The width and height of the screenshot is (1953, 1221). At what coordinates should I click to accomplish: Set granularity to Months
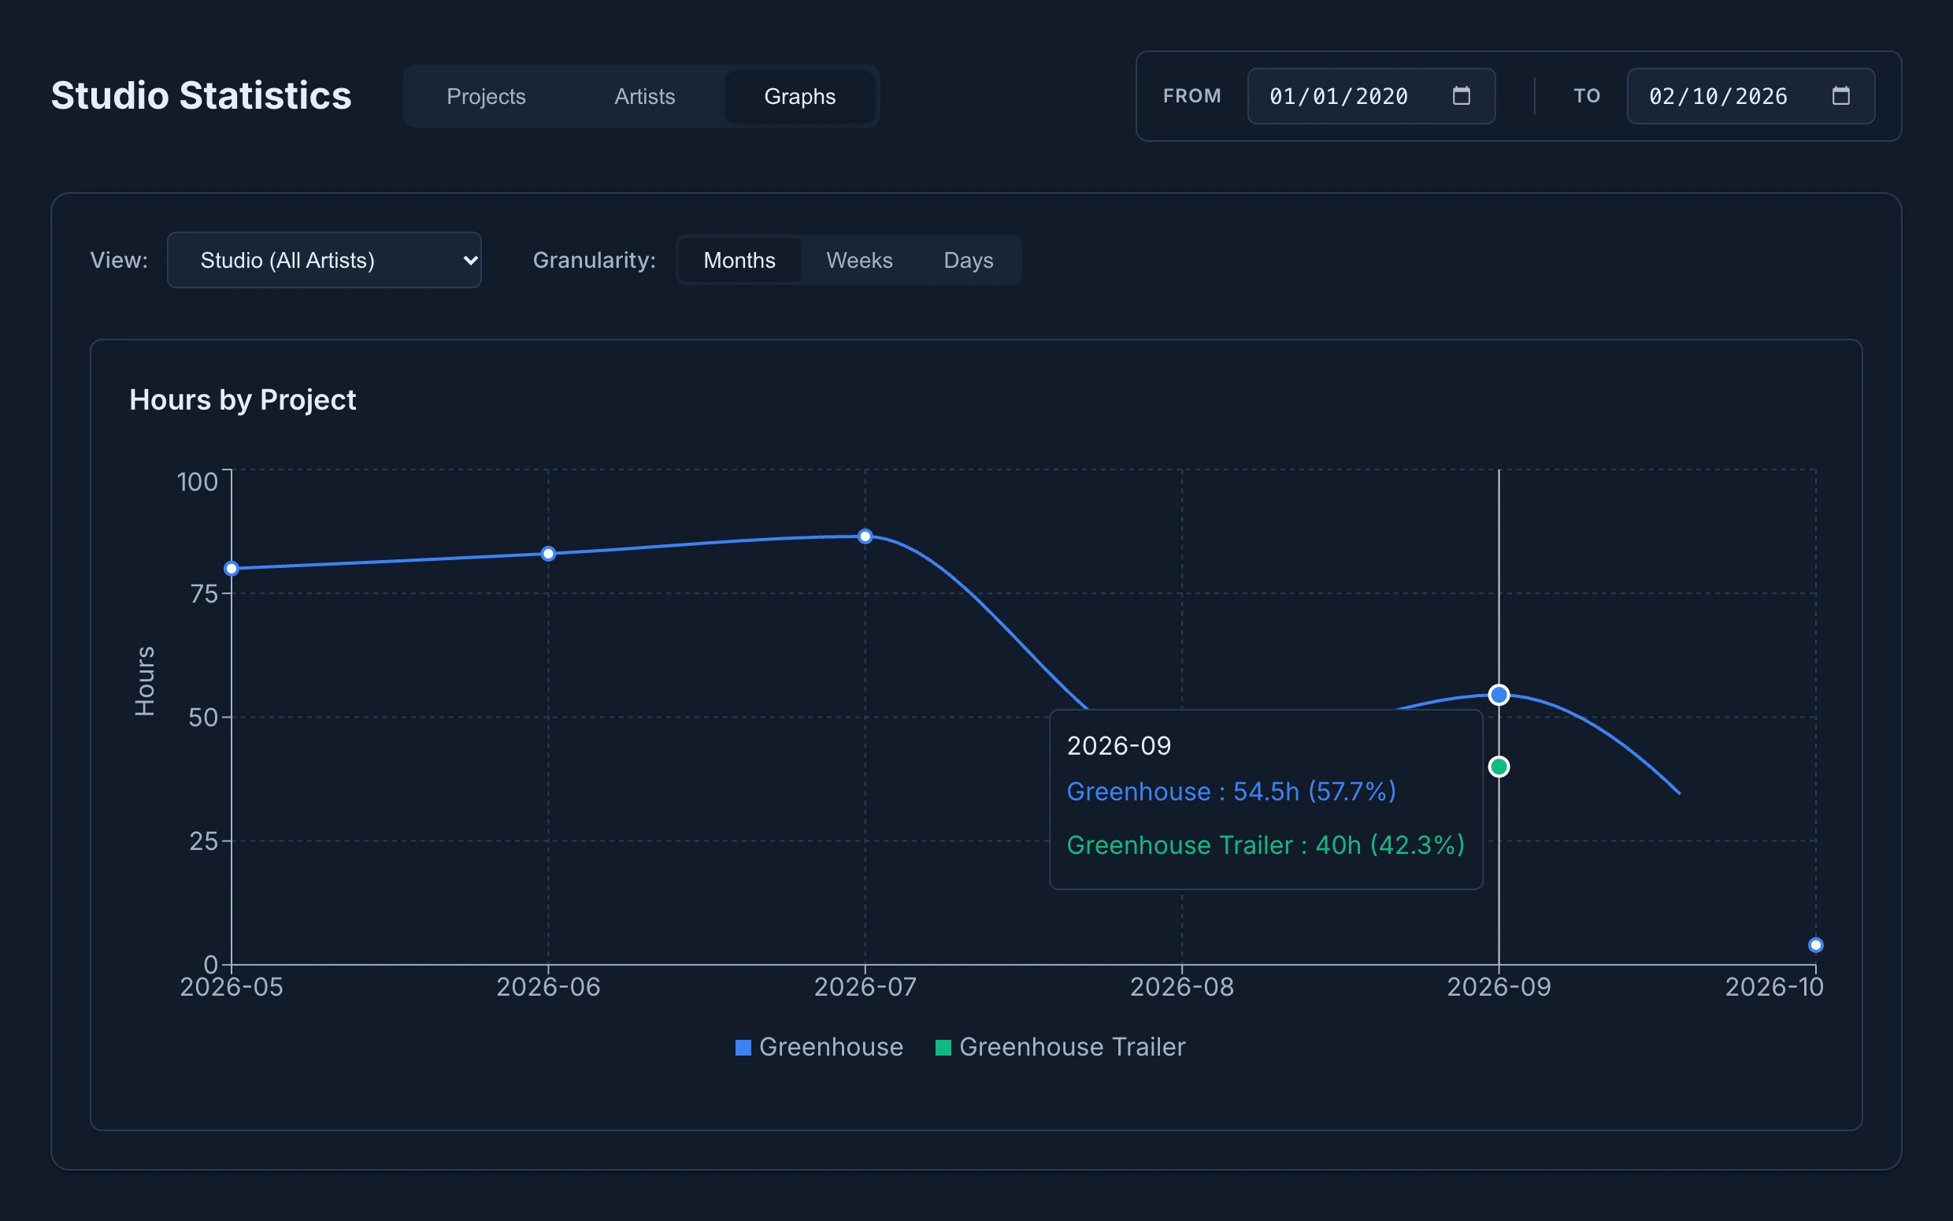coord(739,260)
